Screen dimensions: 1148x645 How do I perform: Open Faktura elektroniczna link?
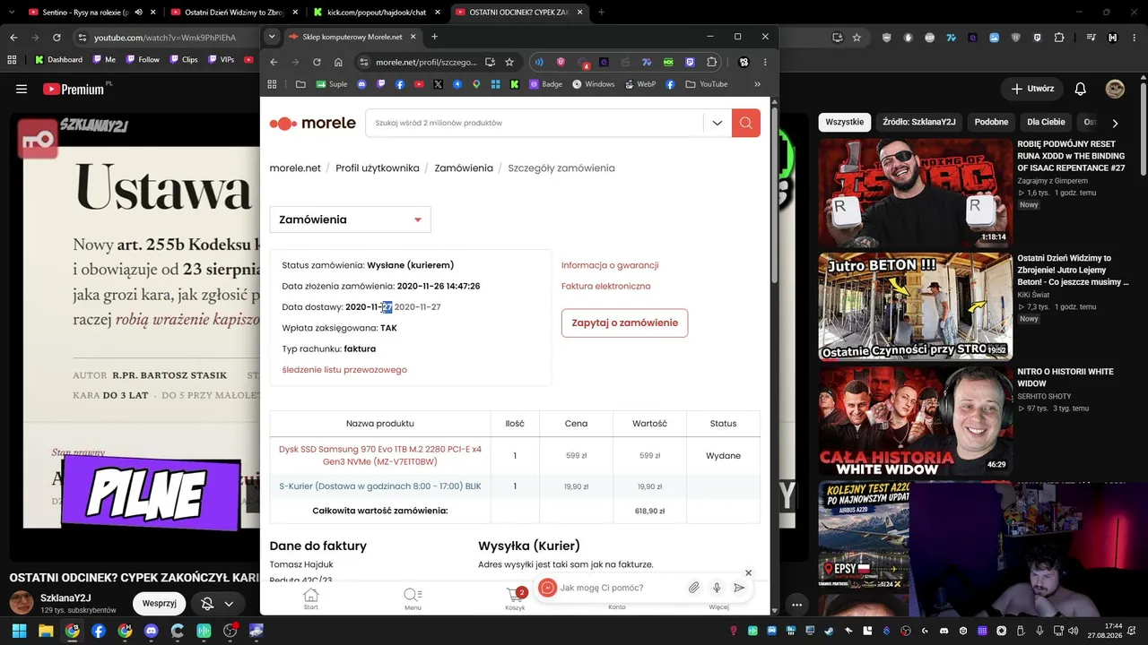point(606,286)
